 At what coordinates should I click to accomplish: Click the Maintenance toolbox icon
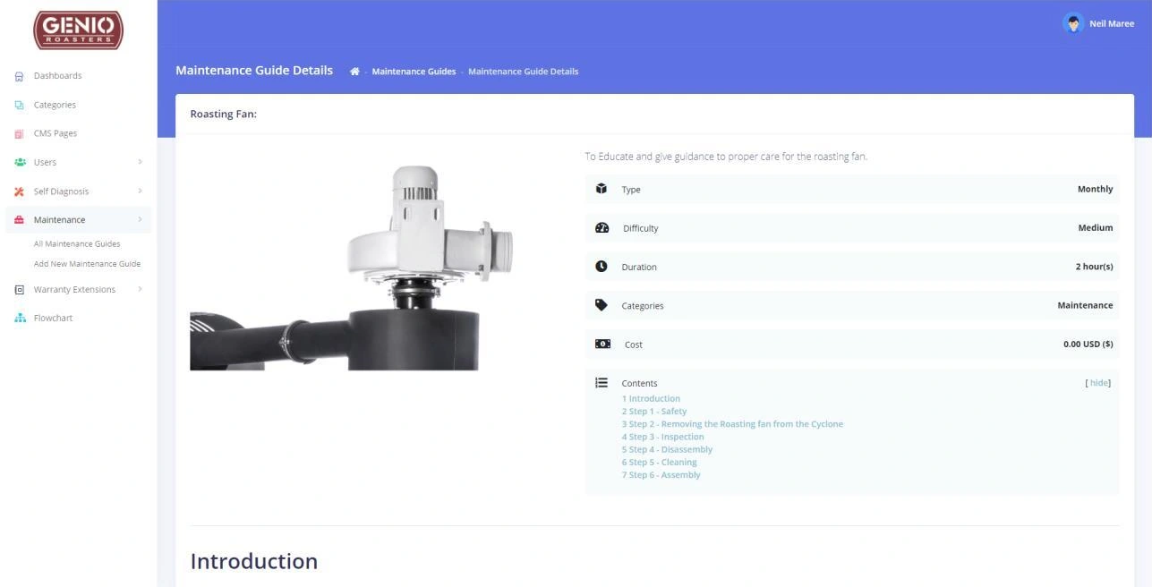[19, 220]
